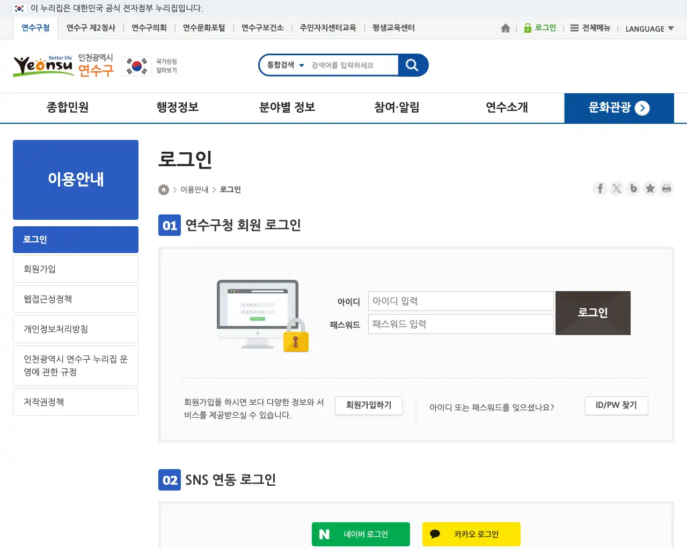
Task: Click the magnifier search button
Action: click(x=412, y=65)
